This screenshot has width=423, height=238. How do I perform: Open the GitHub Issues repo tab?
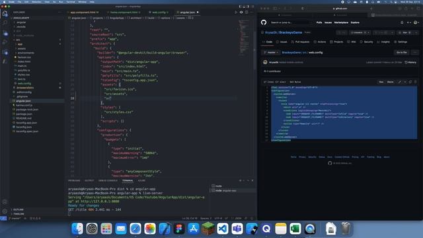[x=282, y=42]
